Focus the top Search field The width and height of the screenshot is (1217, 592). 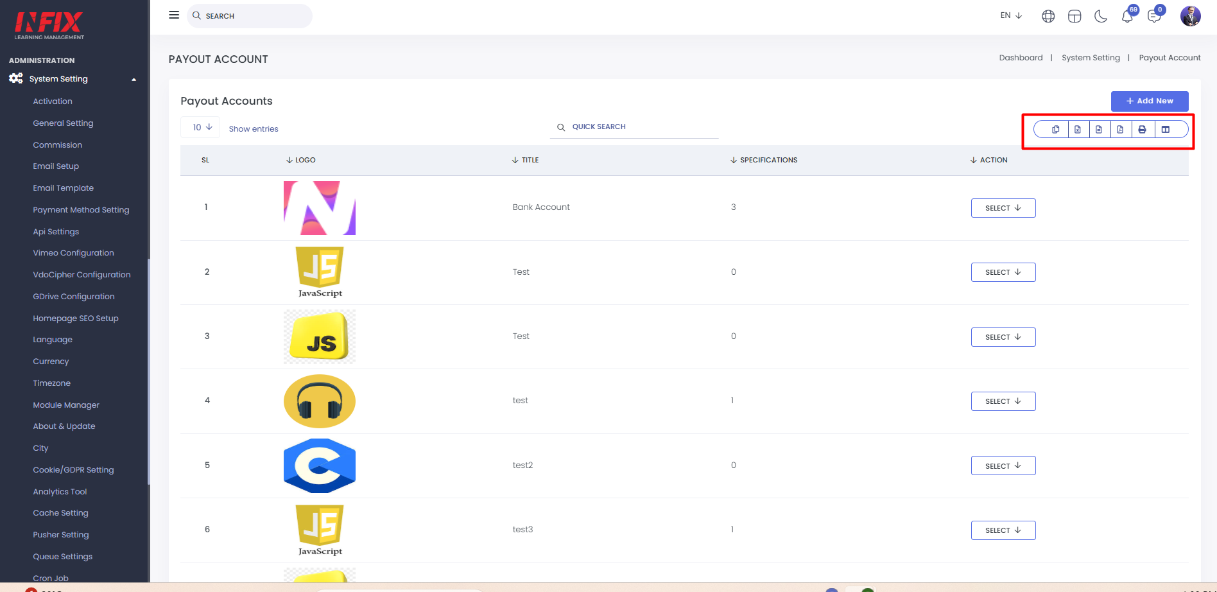250,15
